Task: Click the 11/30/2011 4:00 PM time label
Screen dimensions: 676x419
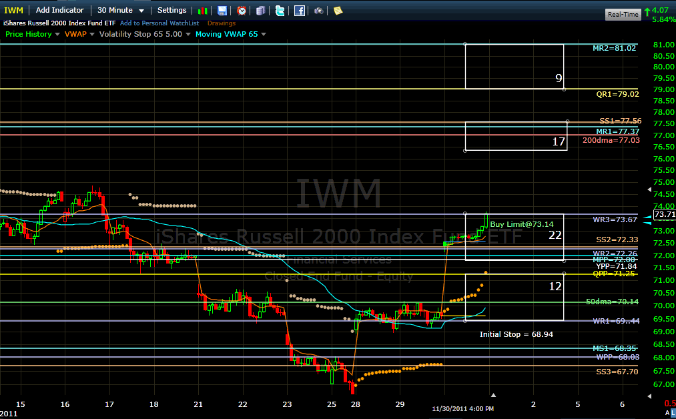Action: pyautogui.click(x=463, y=408)
